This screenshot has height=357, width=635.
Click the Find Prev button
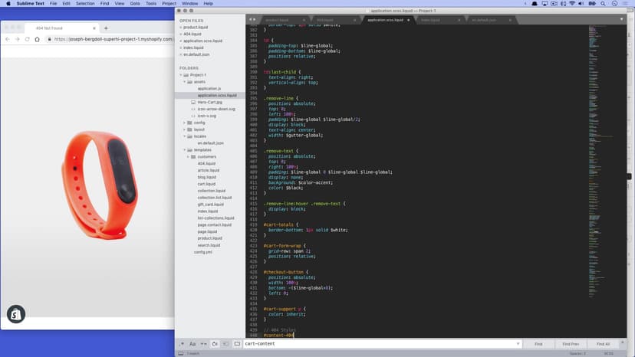[571, 344]
